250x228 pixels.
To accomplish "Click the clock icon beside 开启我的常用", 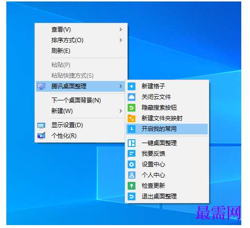I will tap(132, 129).
